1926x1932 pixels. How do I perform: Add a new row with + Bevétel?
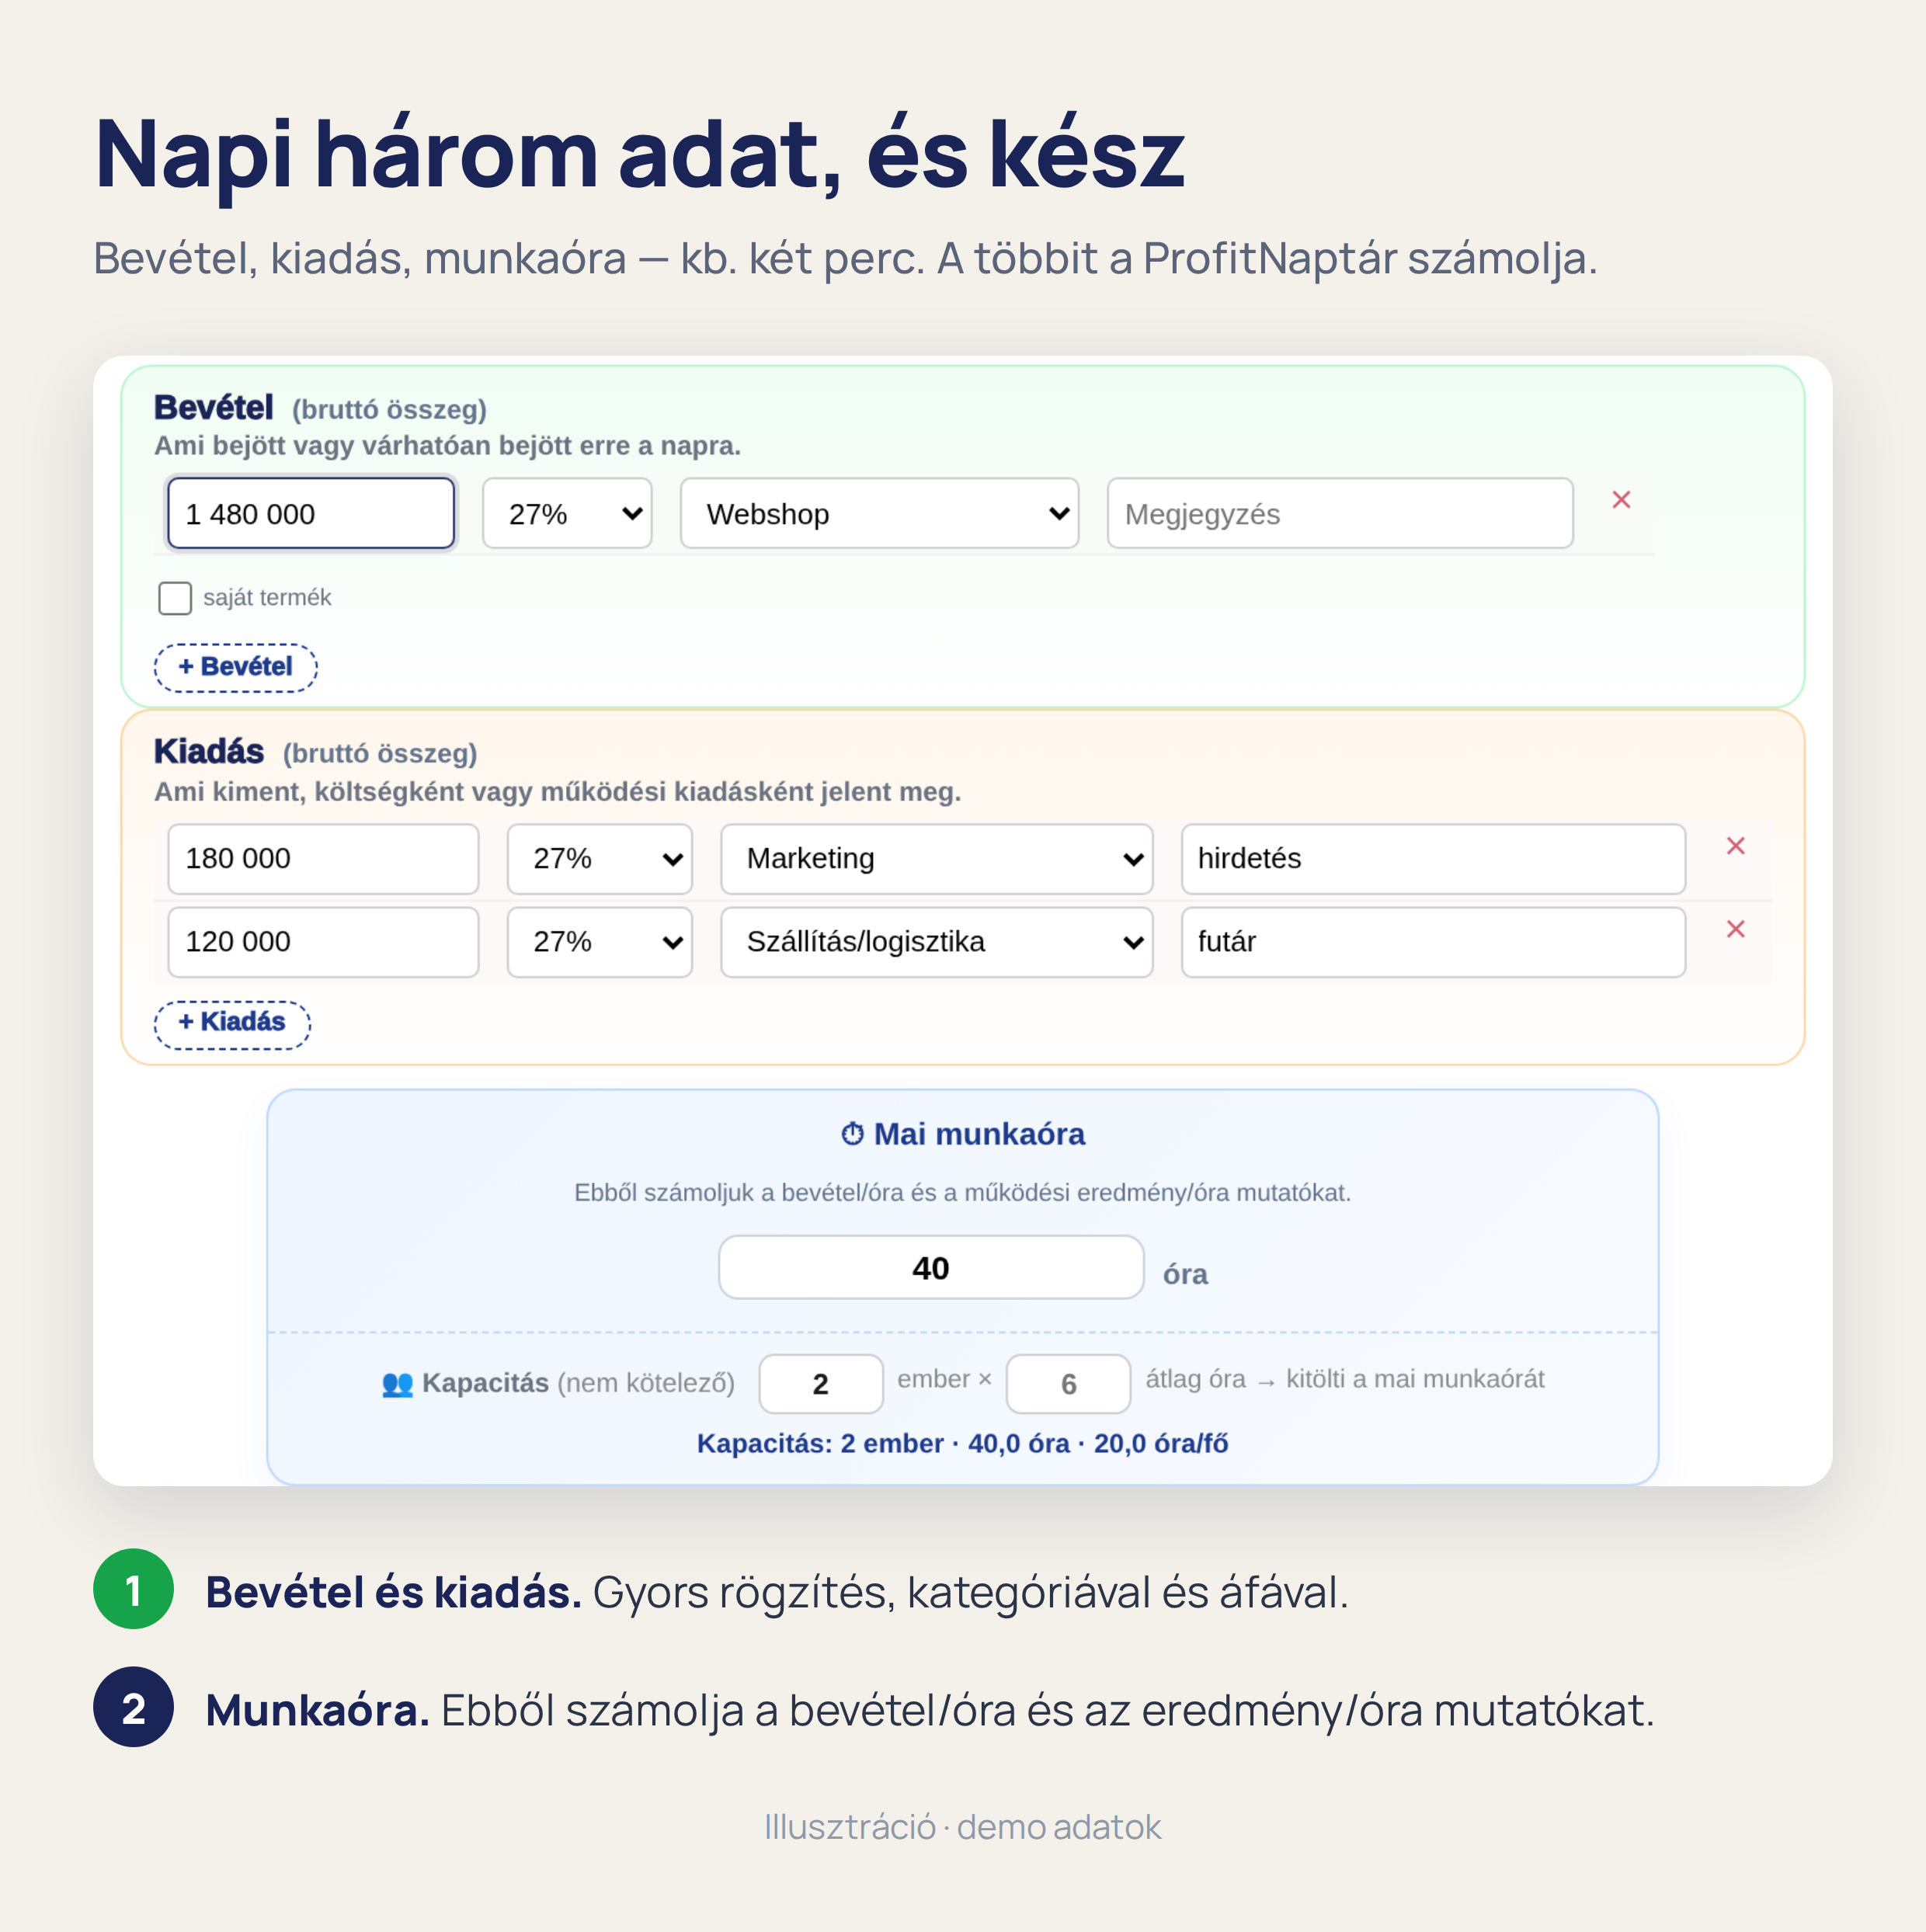(235, 667)
